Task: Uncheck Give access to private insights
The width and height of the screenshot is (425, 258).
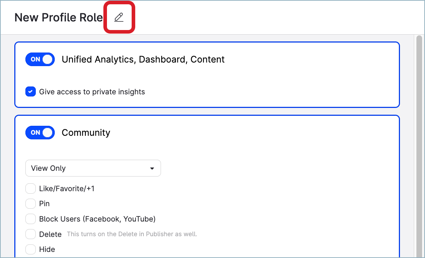Action: point(30,91)
